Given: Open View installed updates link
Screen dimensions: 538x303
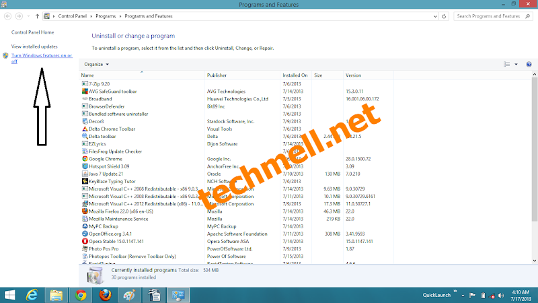Looking at the screenshot, I should click(x=34, y=46).
